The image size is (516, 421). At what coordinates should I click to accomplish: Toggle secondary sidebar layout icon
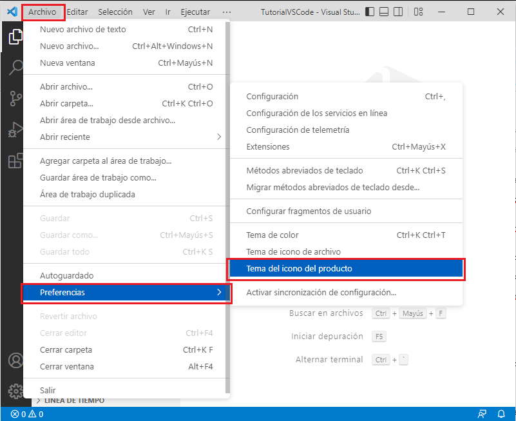click(398, 12)
